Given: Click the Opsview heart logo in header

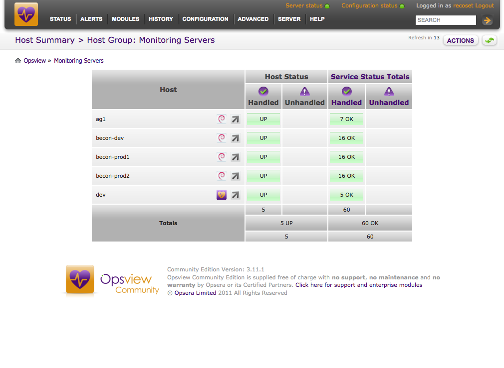Looking at the screenshot, I should [x=26, y=14].
